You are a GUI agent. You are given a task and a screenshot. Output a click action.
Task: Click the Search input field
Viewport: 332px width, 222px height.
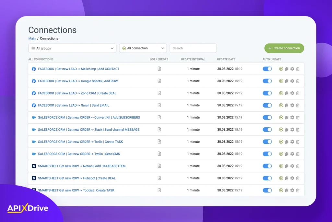pos(193,48)
